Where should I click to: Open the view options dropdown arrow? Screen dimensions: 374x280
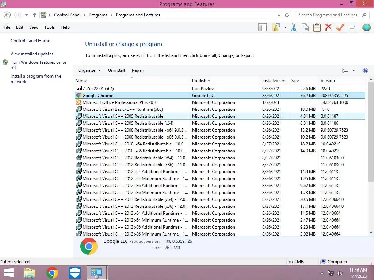click(354, 70)
